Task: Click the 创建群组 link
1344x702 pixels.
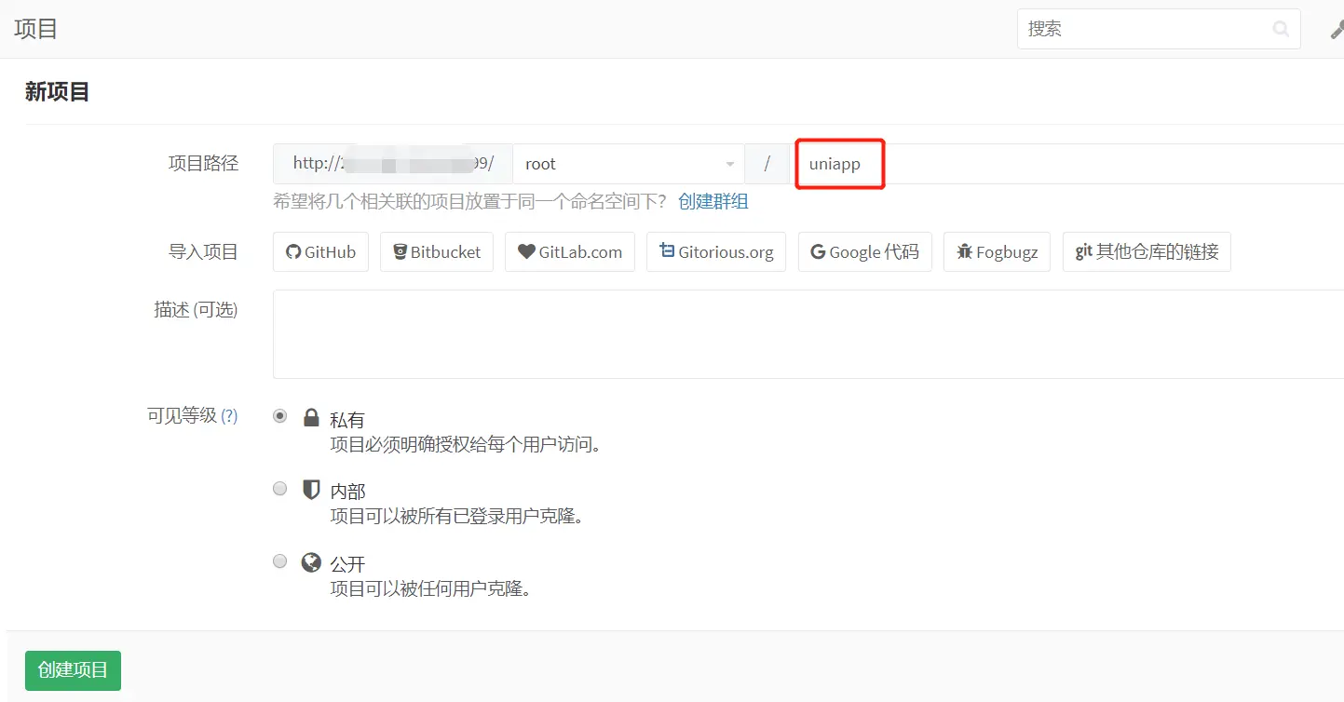Action: pyautogui.click(x=713, y=201)
